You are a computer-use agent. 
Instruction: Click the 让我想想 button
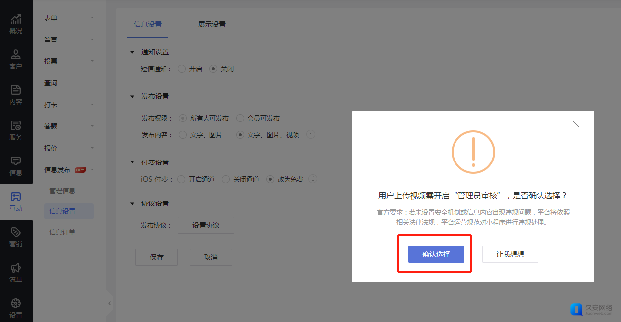510,254
